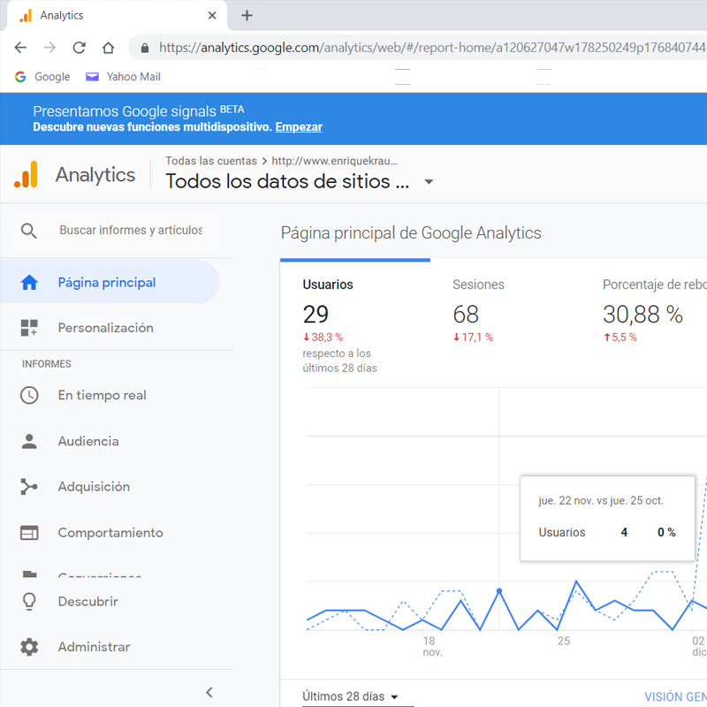
Task: Click the padlock site info icon
Action: tap(145, 48)
